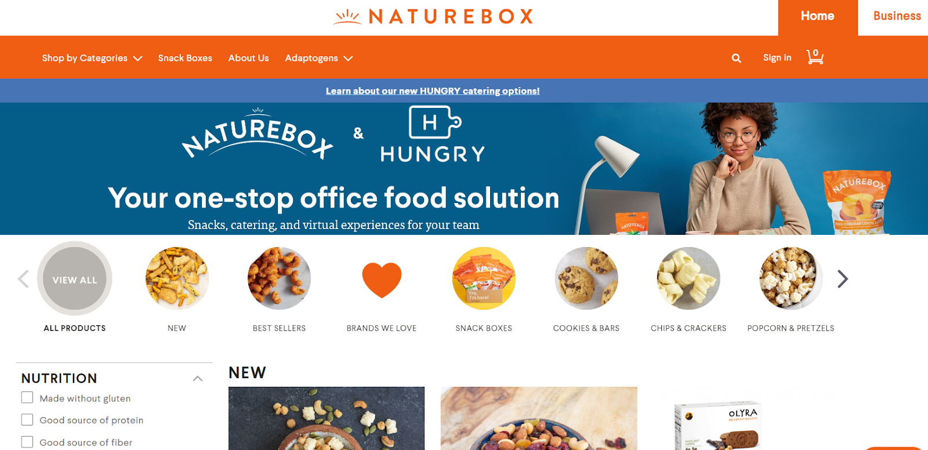Enable Good source of protein filter

coord(27,420)
